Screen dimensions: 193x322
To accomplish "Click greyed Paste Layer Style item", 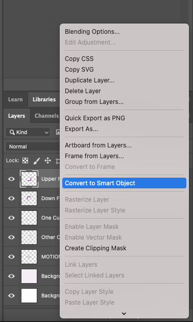I will 89,302.
